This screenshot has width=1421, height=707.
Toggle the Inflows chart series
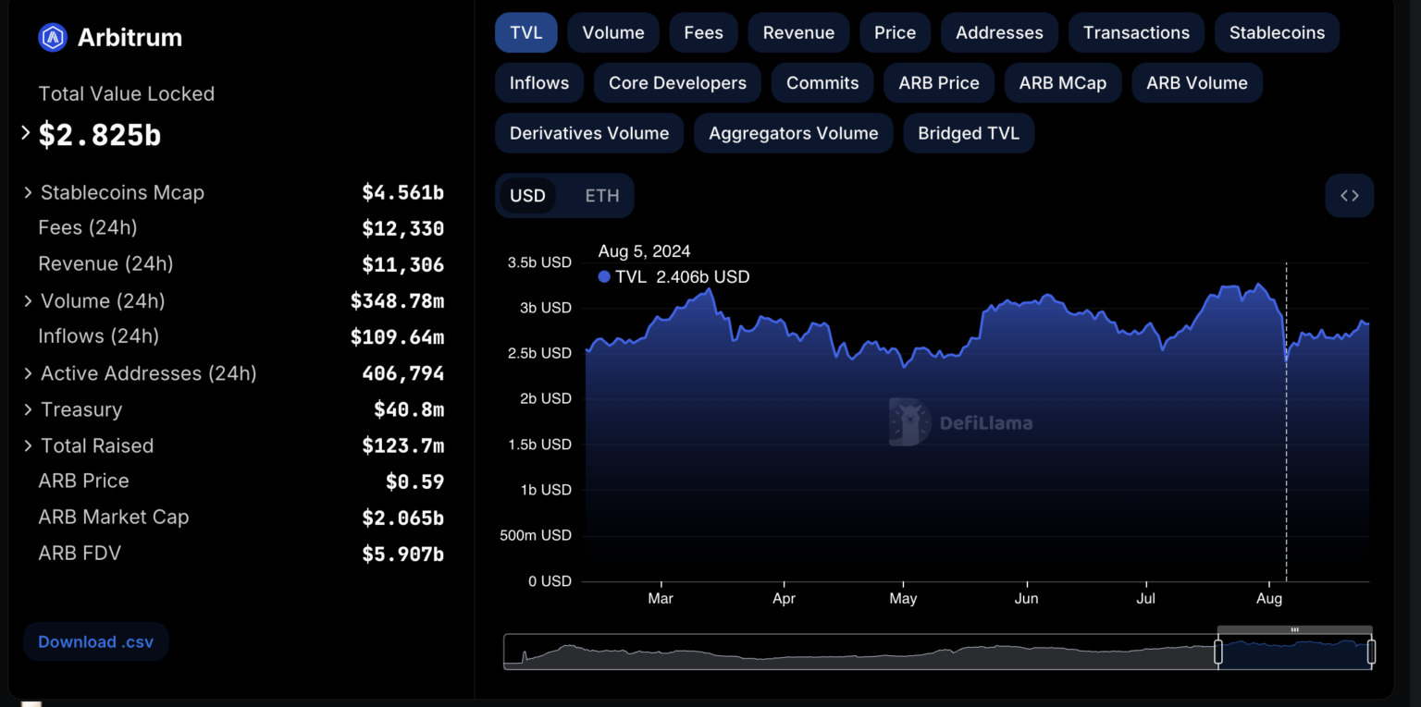point(539,82)
